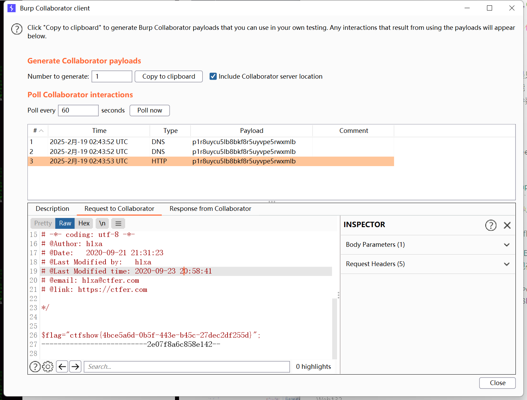527x400 pixels.
Task: Open editor help icon beside search bar
Action: pyautogui.click(x=35, y=366)
